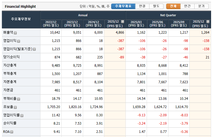
Task: Select the 전체 period button
Action: pos(173,6)
